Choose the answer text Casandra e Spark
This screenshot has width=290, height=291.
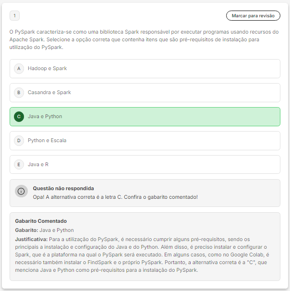[x=49, y=93]
